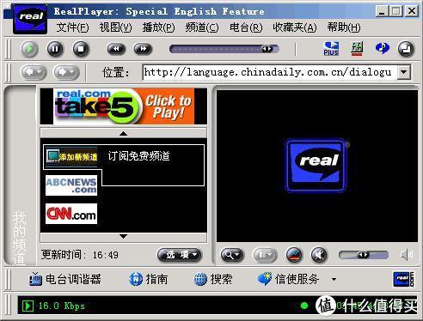The image size is (423, 321).
Task: Open the 收藏夹(A) menu
Action: point(295,27)
